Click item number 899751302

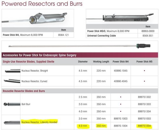click(144, 97)
